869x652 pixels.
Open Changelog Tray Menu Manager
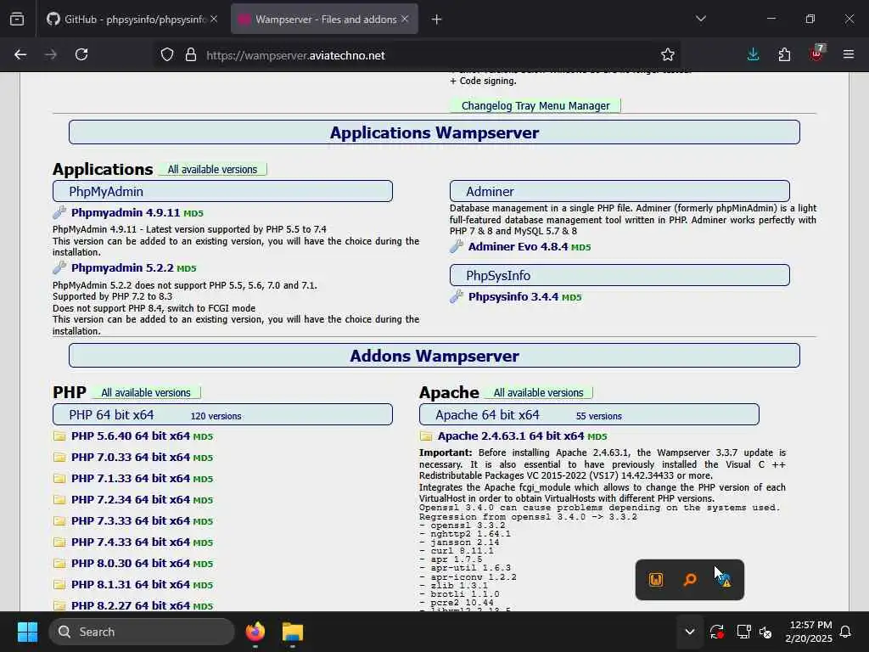[535, 105]
